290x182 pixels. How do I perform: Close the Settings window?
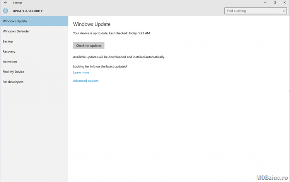point(285,3)
